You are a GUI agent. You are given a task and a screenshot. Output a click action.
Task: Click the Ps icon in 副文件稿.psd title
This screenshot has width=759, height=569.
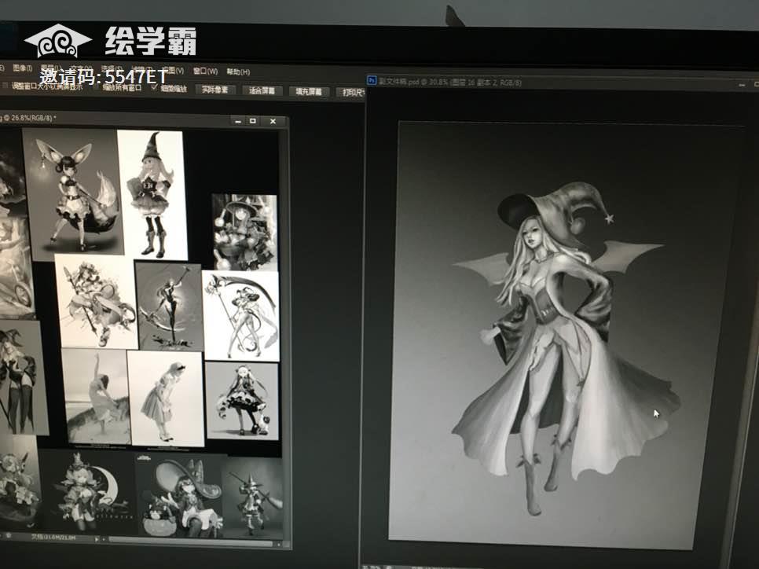click(x=372, y=80)
